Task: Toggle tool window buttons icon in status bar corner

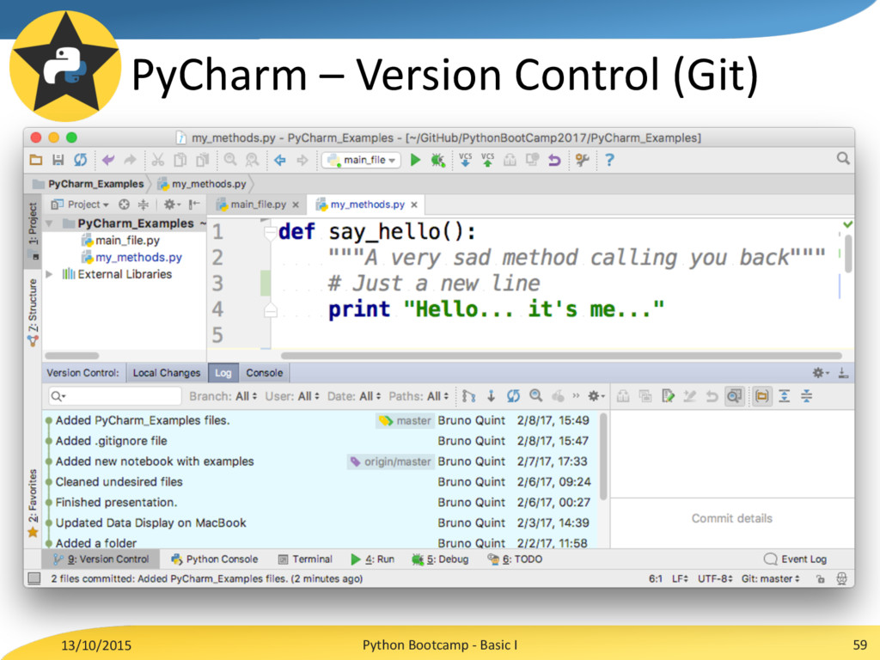Action: tap(34, 578)
